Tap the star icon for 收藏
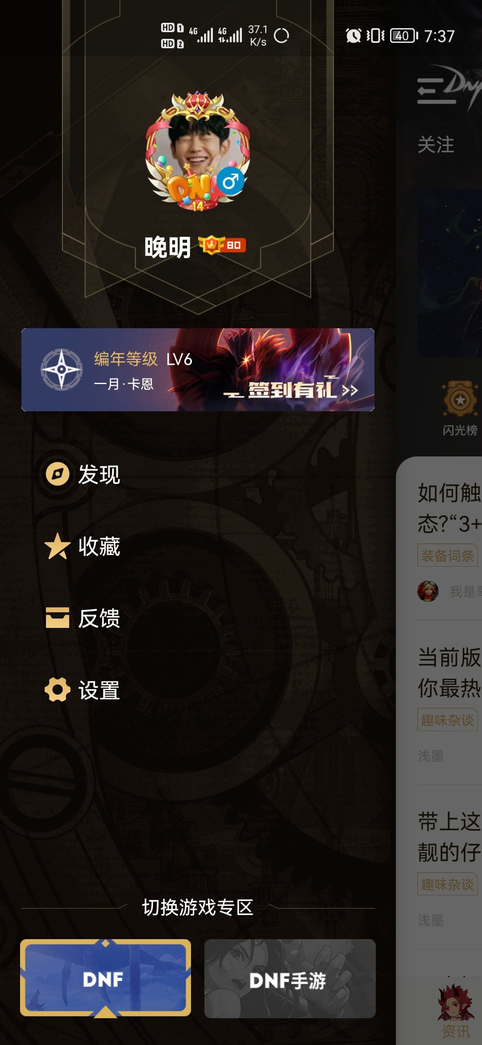 click(58, 546)
